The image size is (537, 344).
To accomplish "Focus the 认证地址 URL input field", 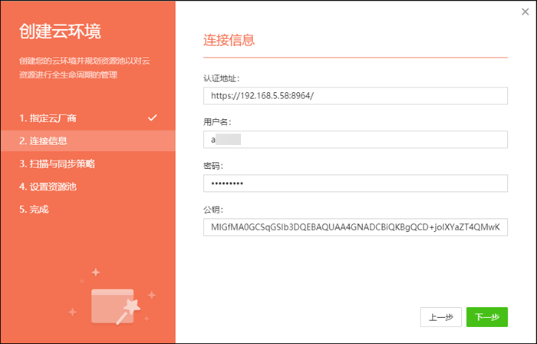I will pos(355,95).
